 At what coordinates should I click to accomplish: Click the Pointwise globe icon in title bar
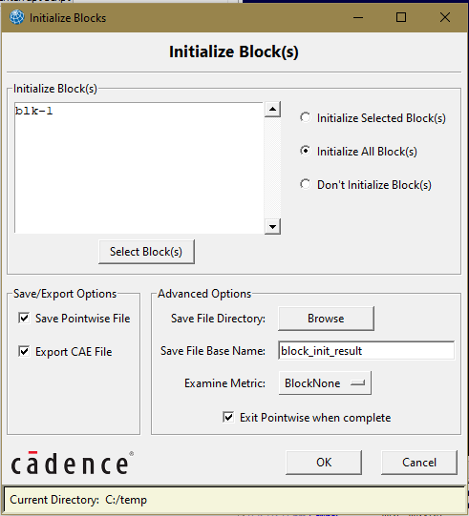point(17,17)
